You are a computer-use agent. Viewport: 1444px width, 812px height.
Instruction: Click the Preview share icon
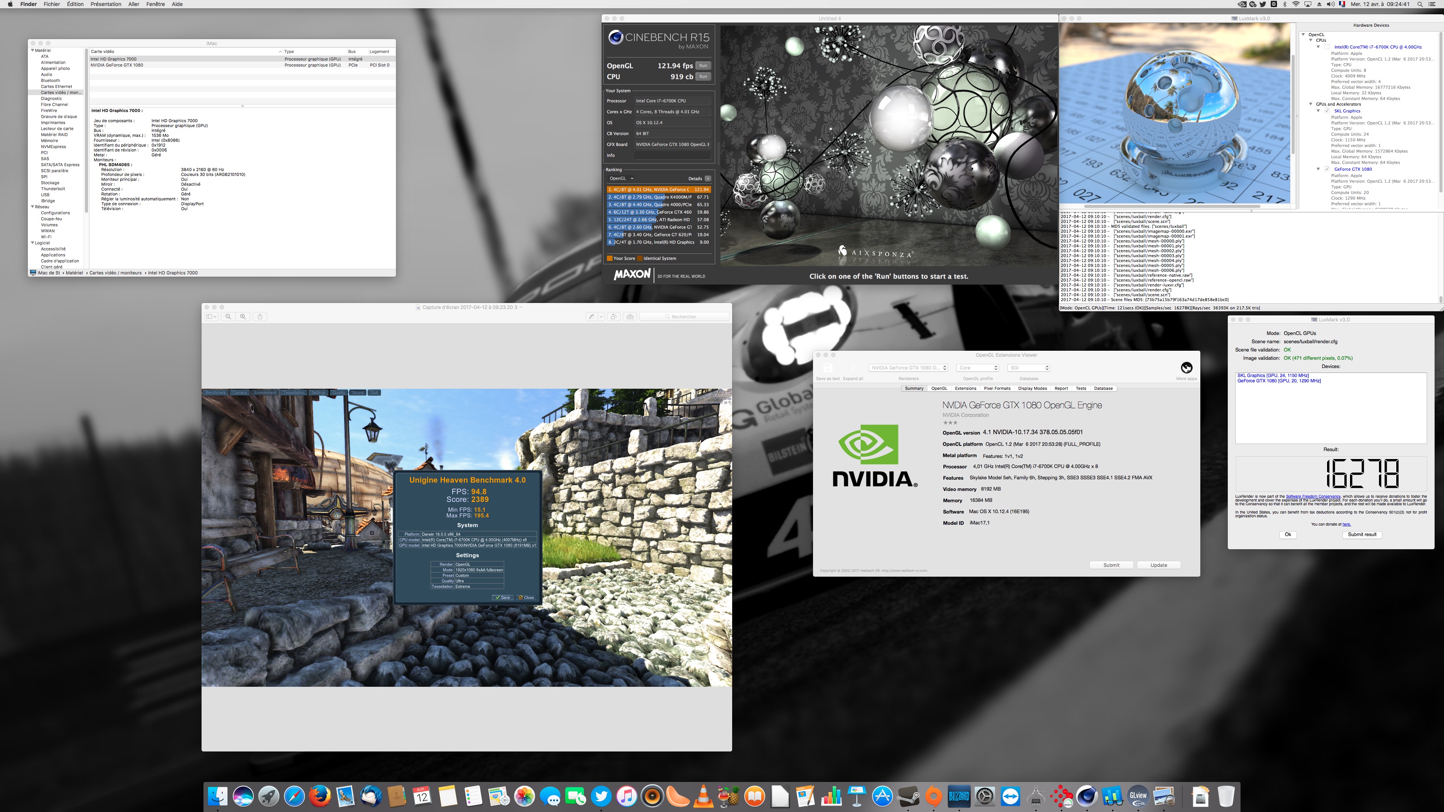pyautogui.click(x=260, y=317)
